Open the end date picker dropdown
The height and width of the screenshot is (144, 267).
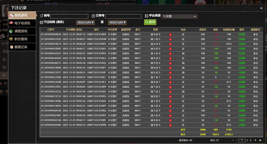click(x=117, y=23)
